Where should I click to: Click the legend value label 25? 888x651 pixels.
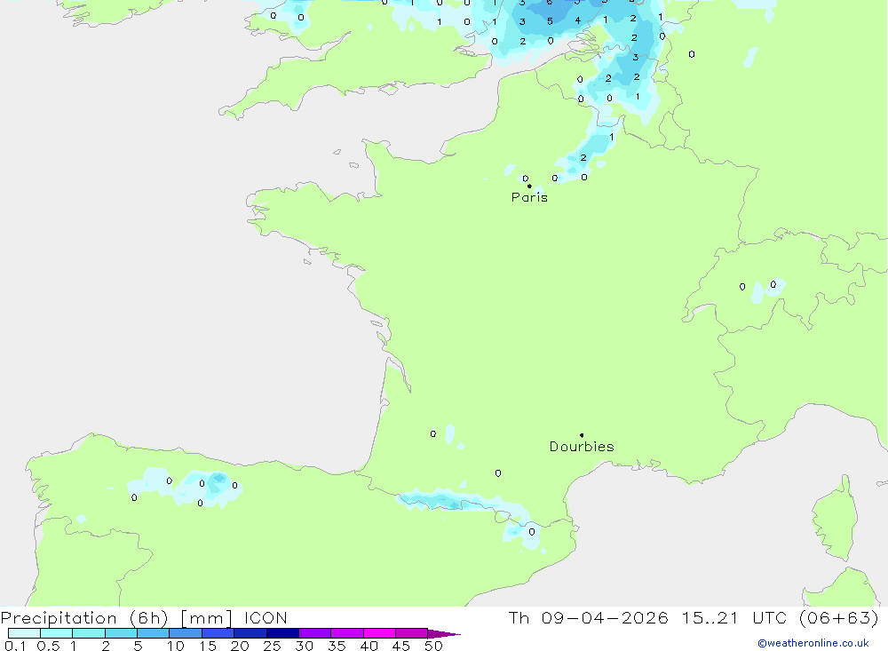(x=272, y=646)
